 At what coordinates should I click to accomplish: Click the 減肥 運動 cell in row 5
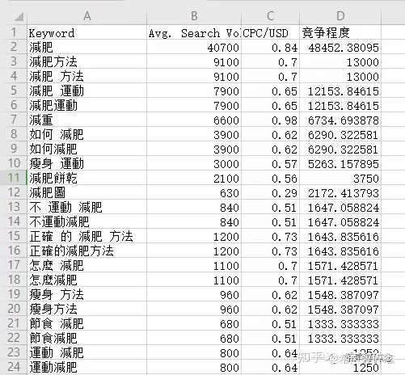86,91
